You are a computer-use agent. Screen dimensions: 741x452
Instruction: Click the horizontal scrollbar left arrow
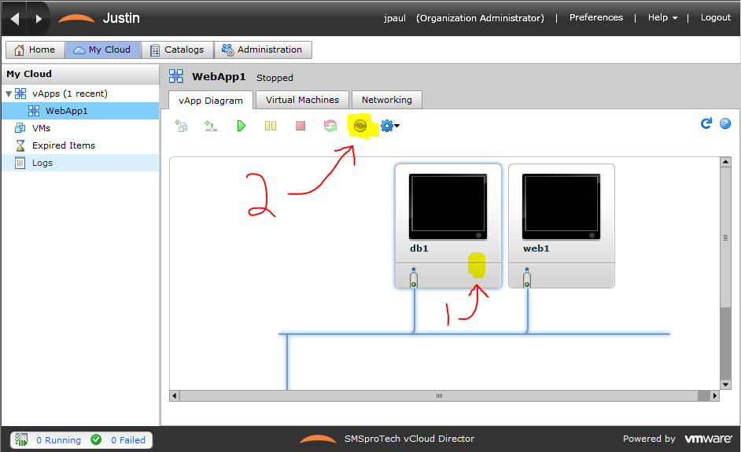pyautogui.click(x=175, y=396)
